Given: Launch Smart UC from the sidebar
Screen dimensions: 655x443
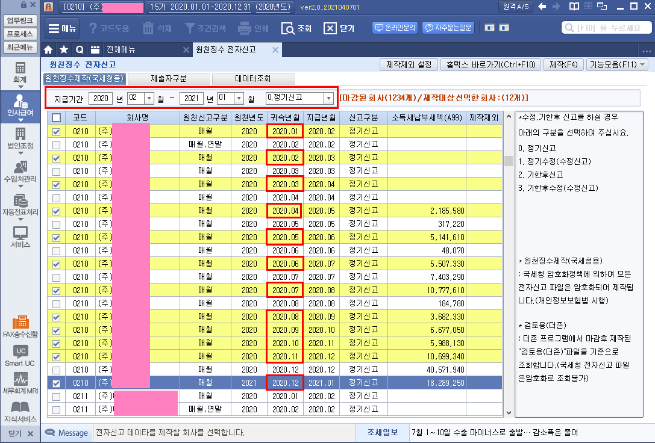Looking at the screenshot, I should 20,356.
